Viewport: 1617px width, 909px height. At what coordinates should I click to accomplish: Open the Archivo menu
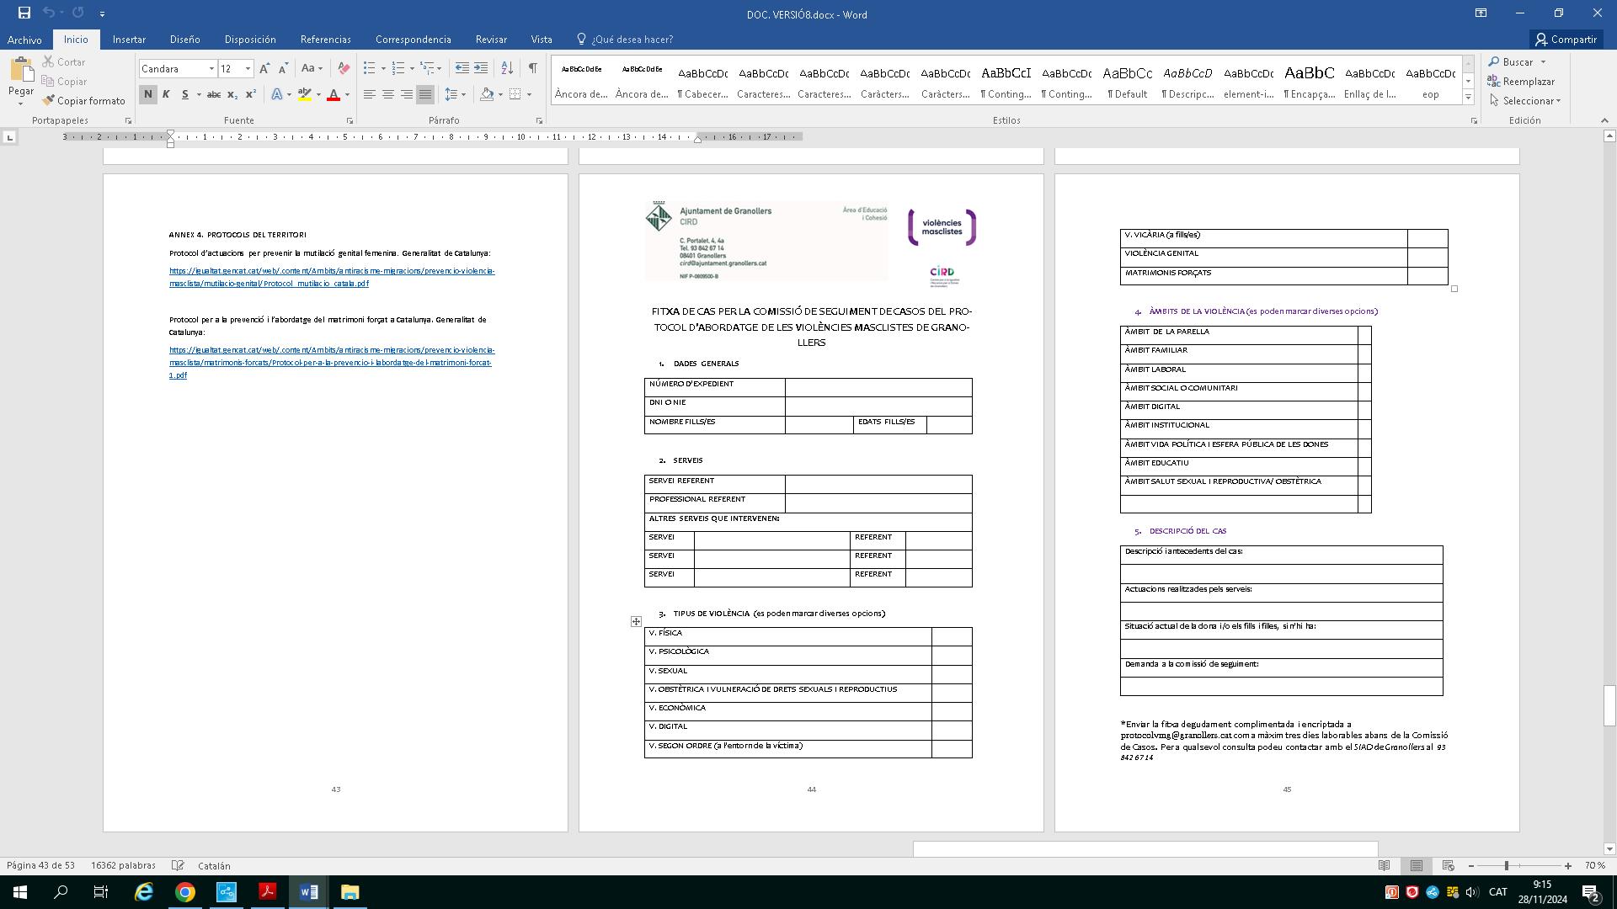(24, 40)
